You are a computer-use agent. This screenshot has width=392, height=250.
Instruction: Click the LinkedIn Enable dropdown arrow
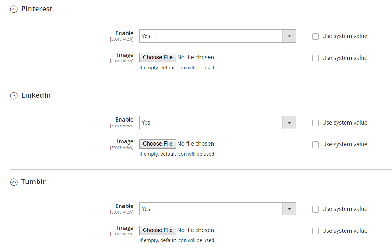tap(289, 123)
